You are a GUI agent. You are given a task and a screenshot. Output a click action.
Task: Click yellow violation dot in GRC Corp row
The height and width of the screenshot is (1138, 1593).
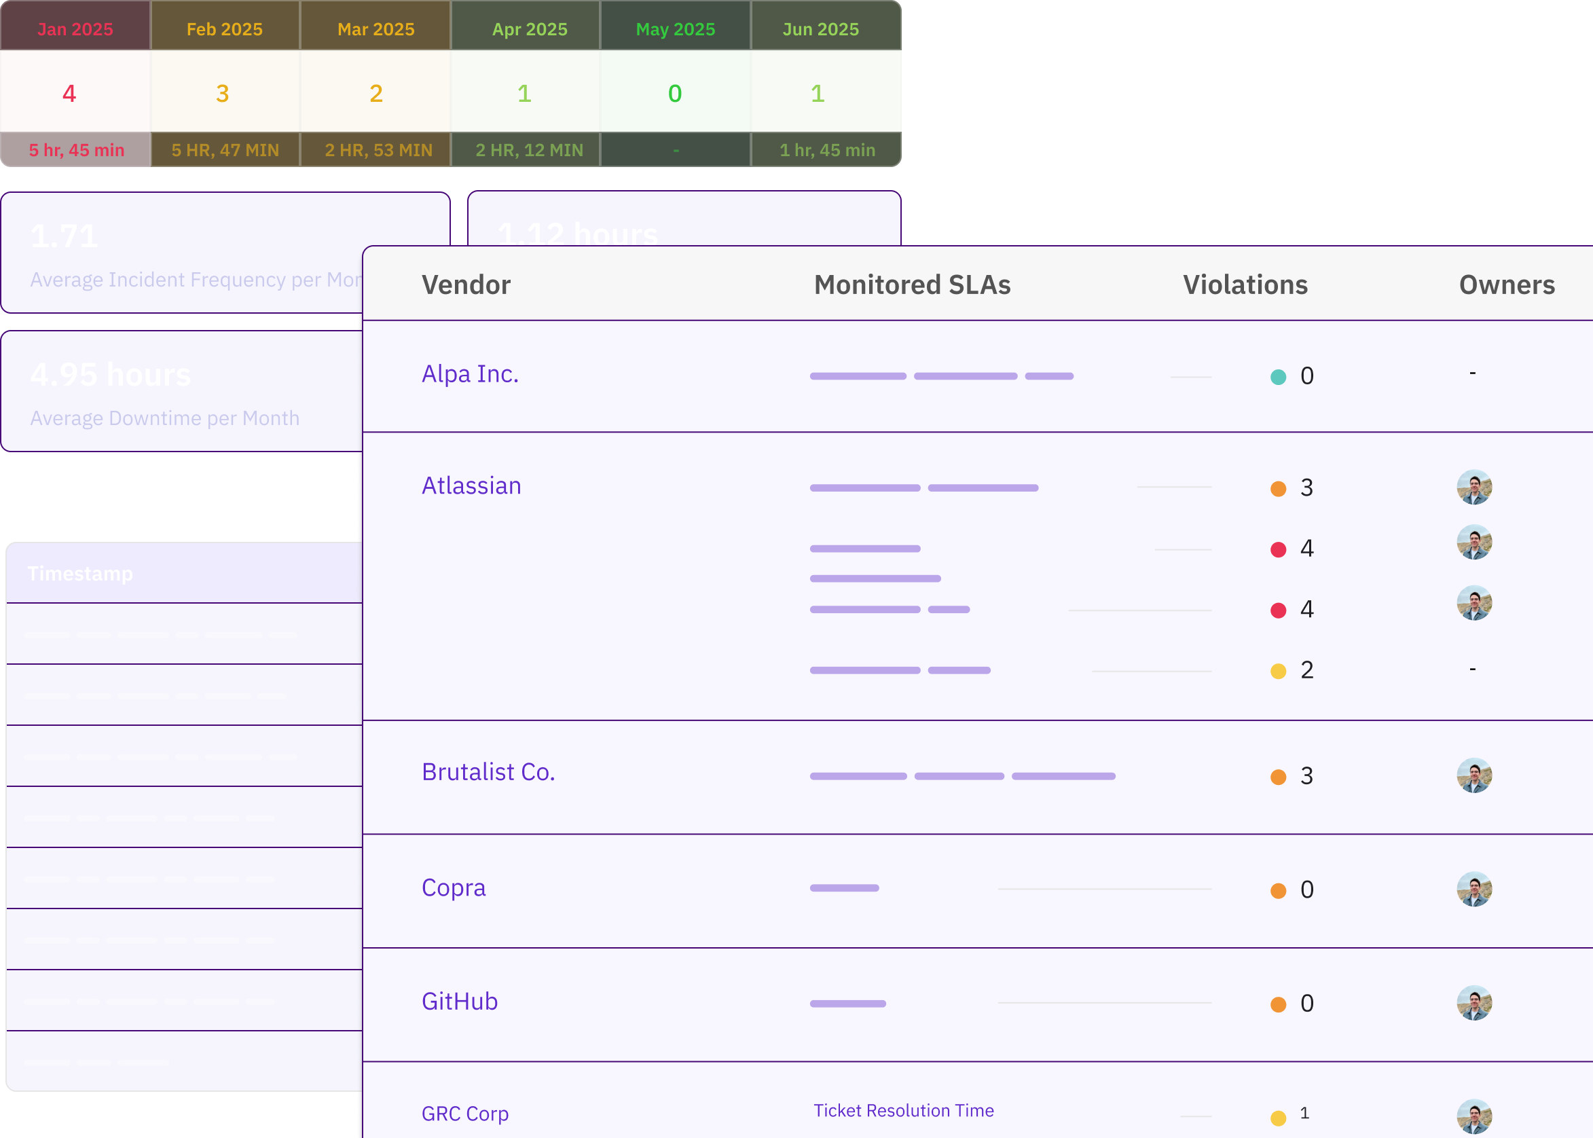coord(1278,1118)
